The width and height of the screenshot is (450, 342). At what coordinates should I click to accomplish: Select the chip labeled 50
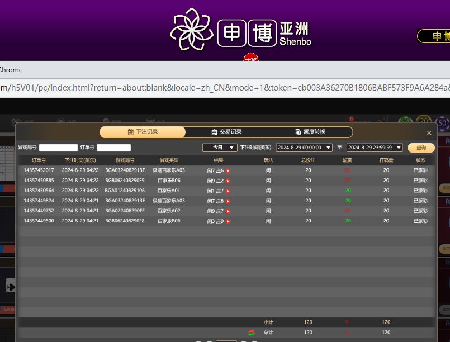(443, 122)
